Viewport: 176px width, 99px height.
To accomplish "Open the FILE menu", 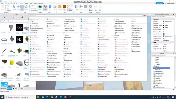I will coord(2,3).
